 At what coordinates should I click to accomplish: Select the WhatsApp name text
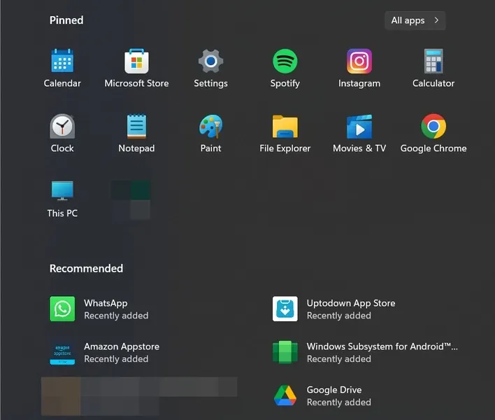coord(106,303)
